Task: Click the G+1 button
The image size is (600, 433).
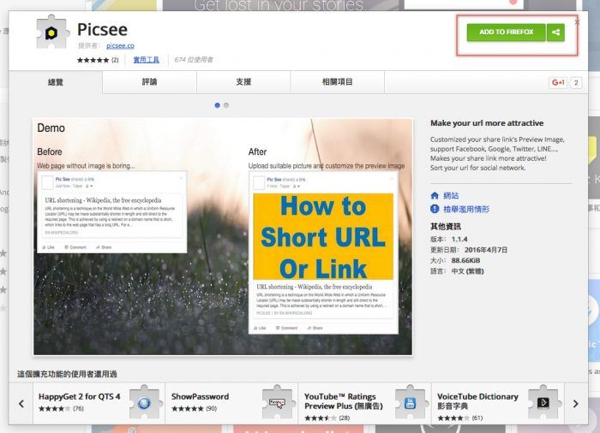Action: 558,82
